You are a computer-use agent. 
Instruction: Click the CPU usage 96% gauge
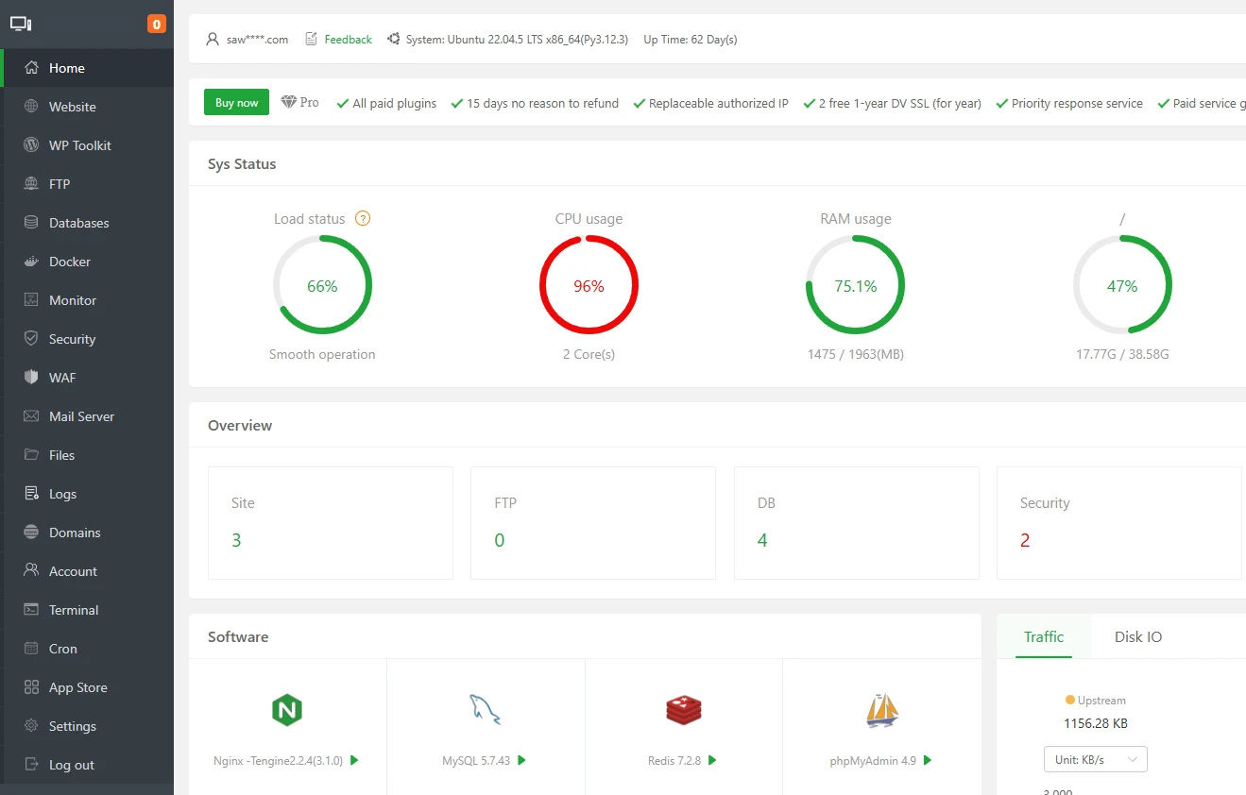pyautogui.click(x=589, y=285)
